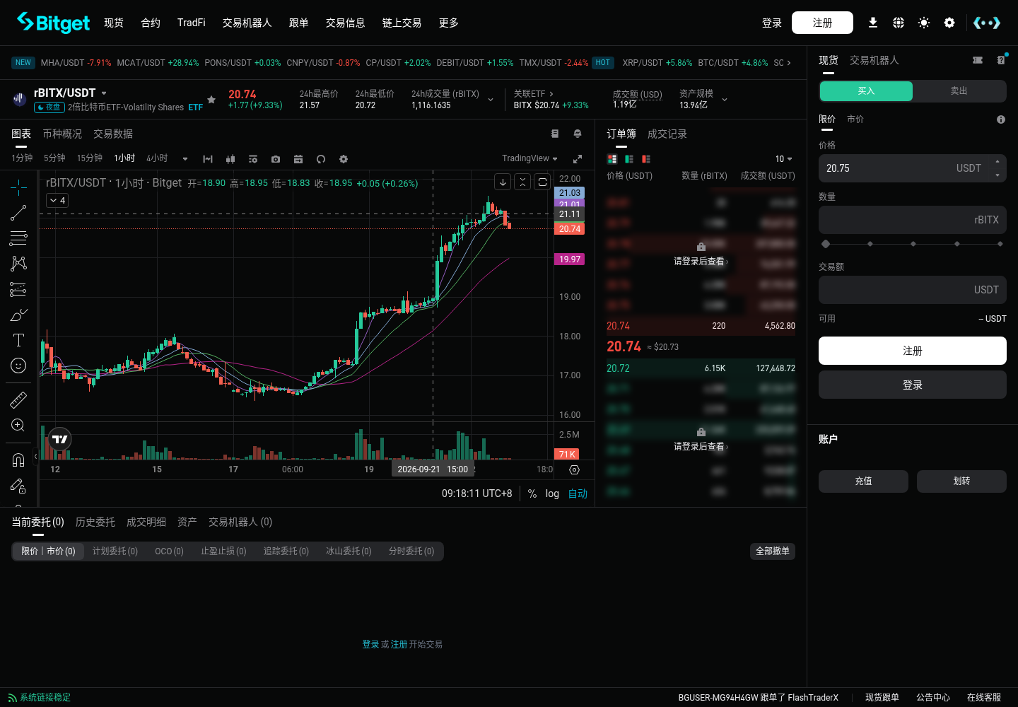Open the download app icon
The image size is (1018, 707).
coord(873,23)
